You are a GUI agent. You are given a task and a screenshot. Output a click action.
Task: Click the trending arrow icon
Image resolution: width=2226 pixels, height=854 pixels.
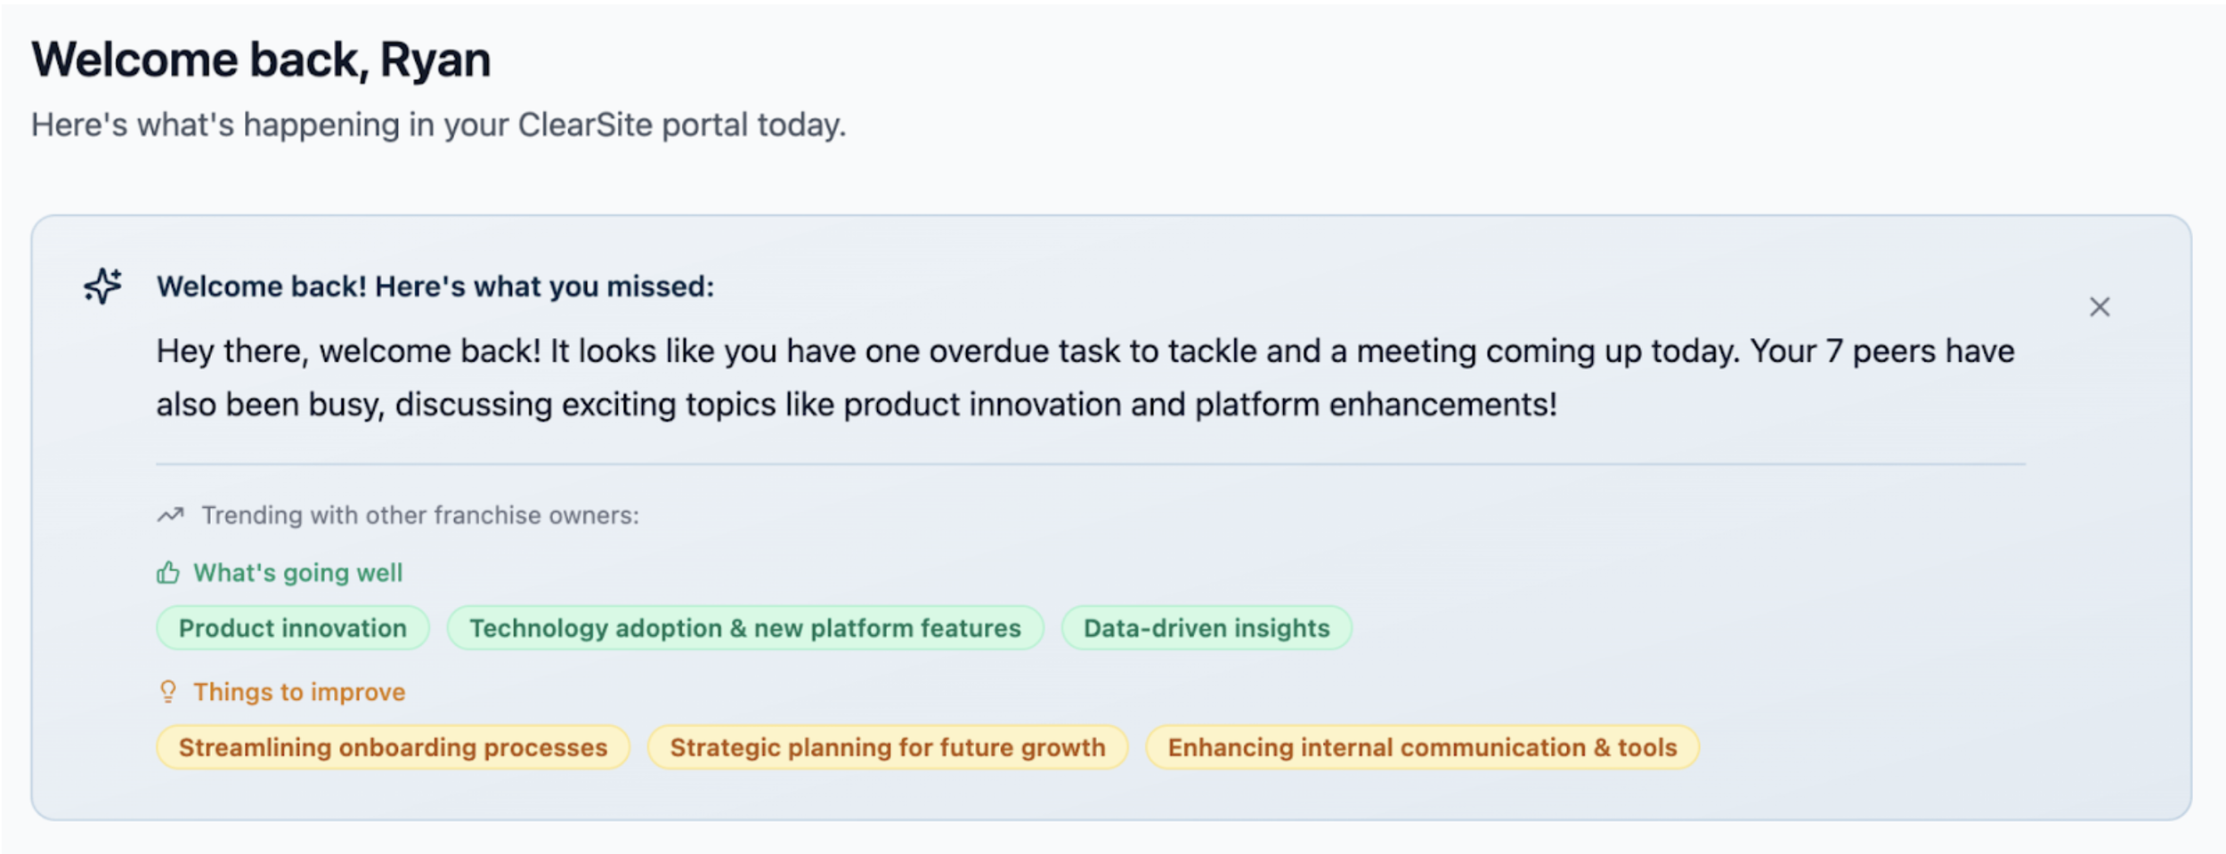point(170,515)
